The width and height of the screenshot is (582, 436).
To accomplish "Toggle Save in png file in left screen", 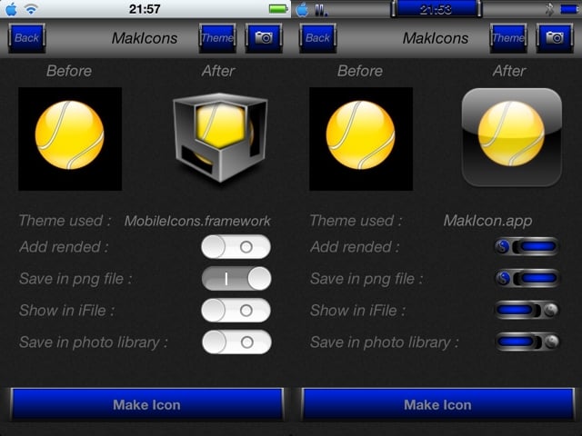I will click(x=236, y=279).
